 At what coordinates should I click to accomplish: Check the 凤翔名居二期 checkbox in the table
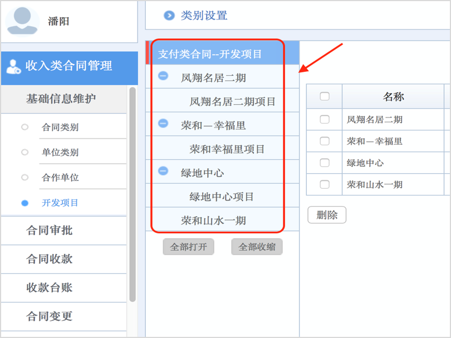pyautogui.click(x=325, y=119)
